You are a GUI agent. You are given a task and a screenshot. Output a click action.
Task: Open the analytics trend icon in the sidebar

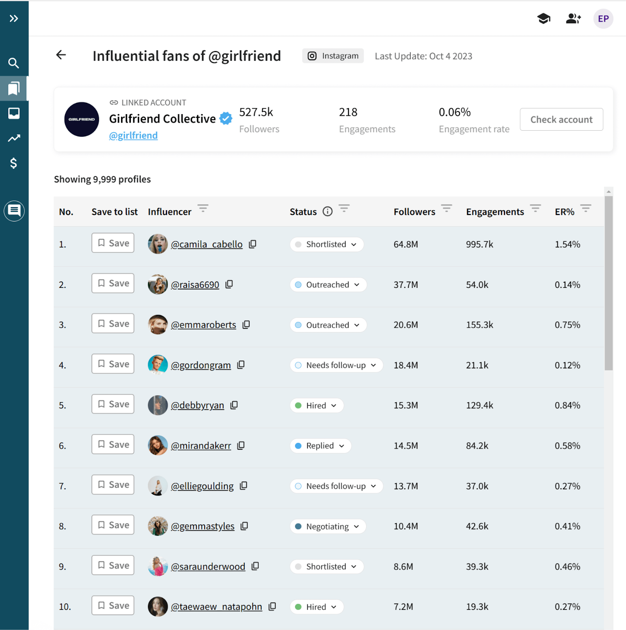tap(14, 138)
